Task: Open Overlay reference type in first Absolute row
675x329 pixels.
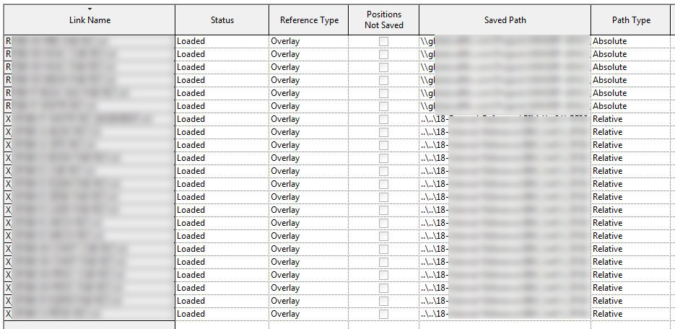Action: [x=309, y=41]
